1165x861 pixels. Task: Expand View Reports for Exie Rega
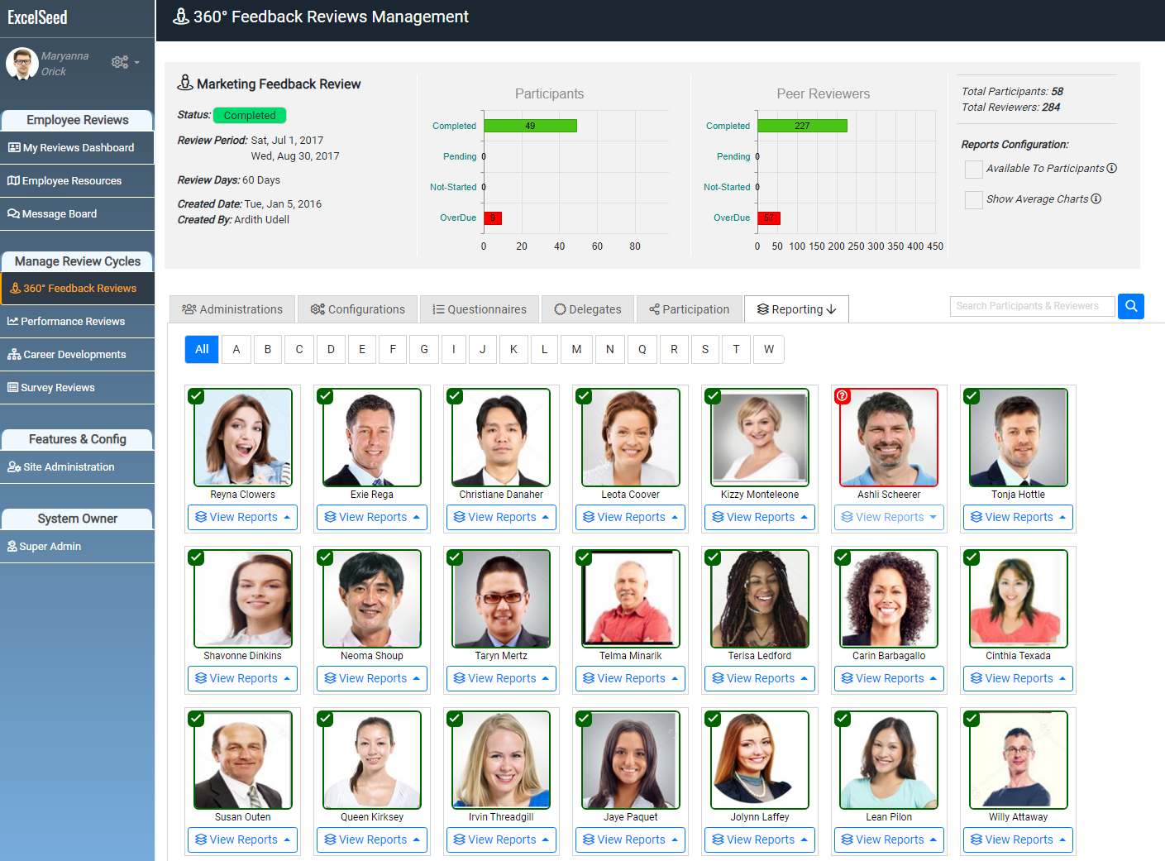point(371,517)
